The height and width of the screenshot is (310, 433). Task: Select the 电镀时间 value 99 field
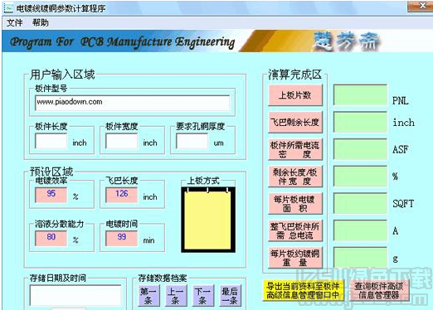pos(122,238)
